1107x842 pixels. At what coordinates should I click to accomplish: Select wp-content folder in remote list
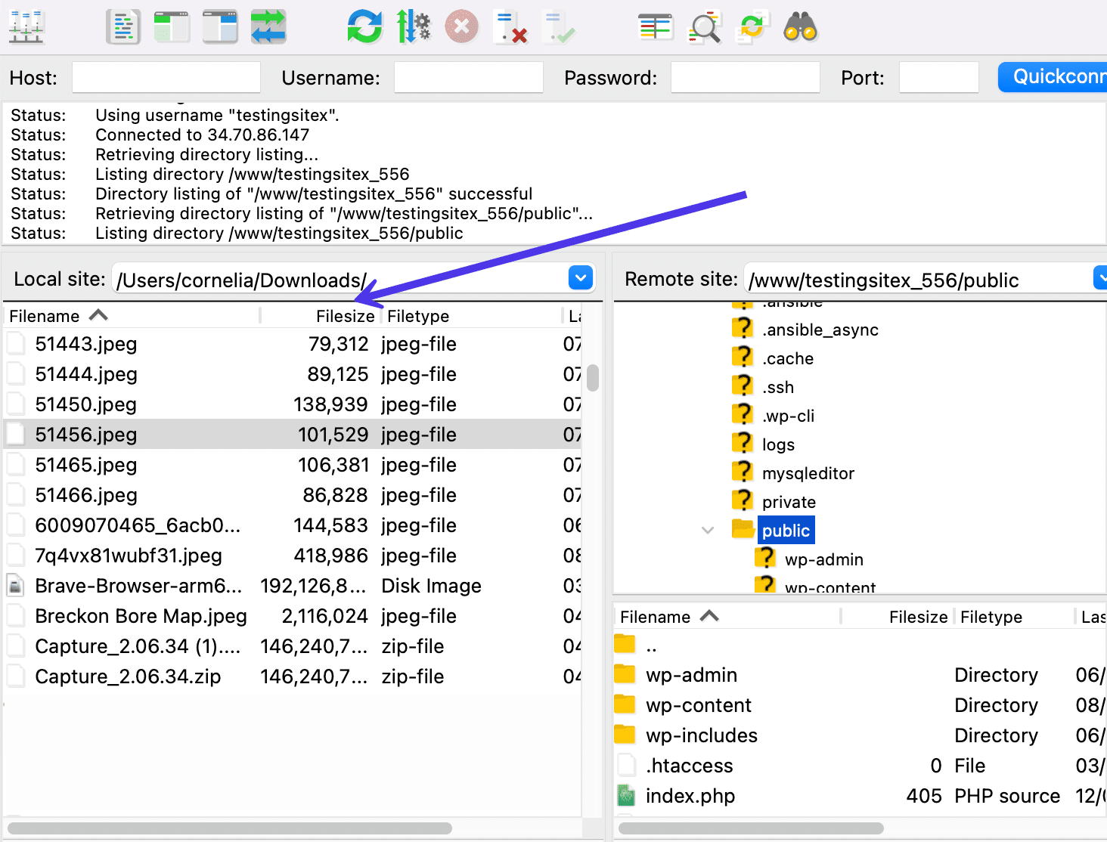coord(698,705)
